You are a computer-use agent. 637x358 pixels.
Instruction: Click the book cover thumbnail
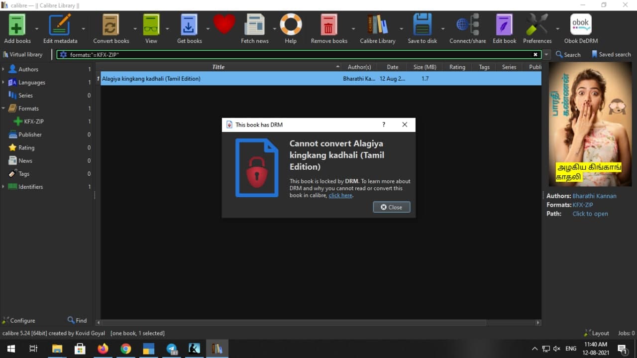(590, 124)
